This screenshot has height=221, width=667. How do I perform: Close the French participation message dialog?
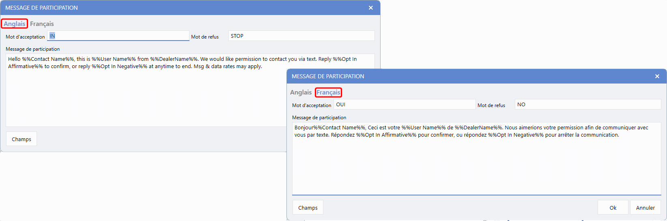(657, 76)
